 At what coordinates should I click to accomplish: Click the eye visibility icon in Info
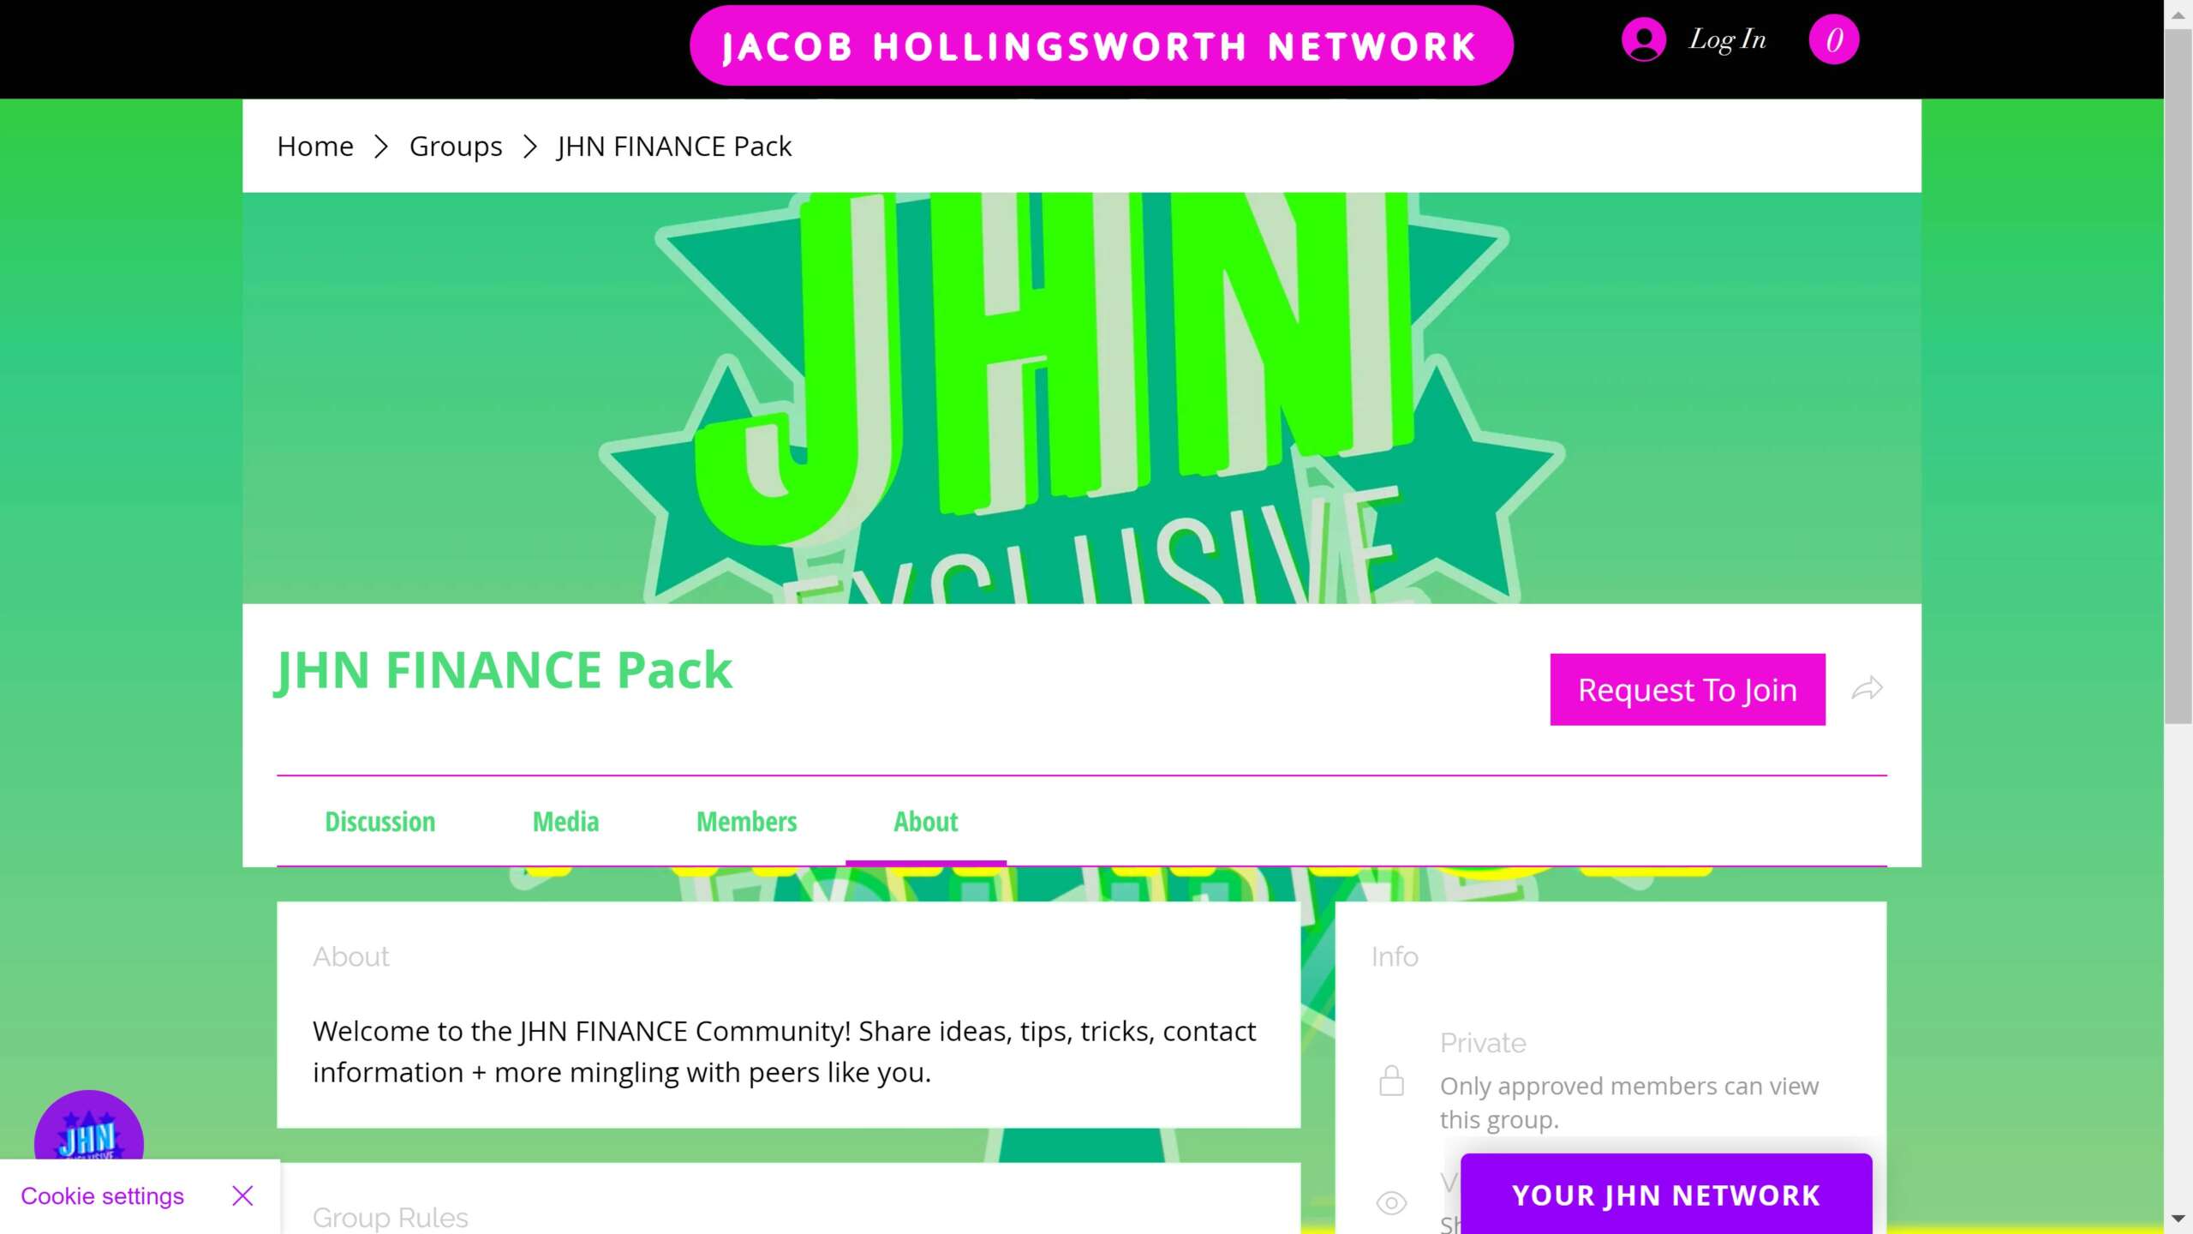1391,1202
